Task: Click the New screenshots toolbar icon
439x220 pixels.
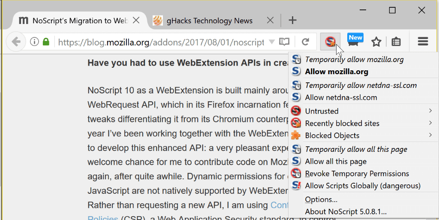Action: tap(355, 41)
